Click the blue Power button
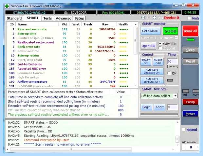Viewport: 203px width, 156px height. coord(190,114)
